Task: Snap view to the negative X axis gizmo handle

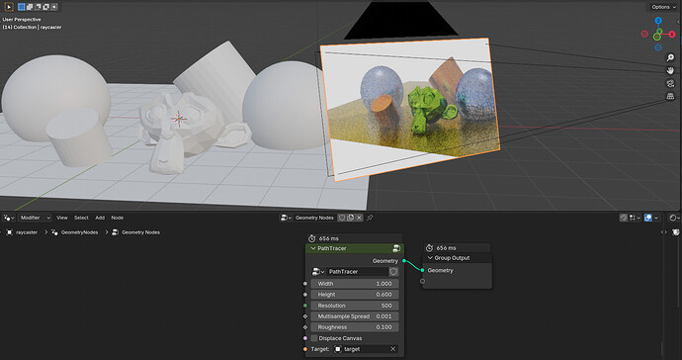Action: [x=644, y=34]
